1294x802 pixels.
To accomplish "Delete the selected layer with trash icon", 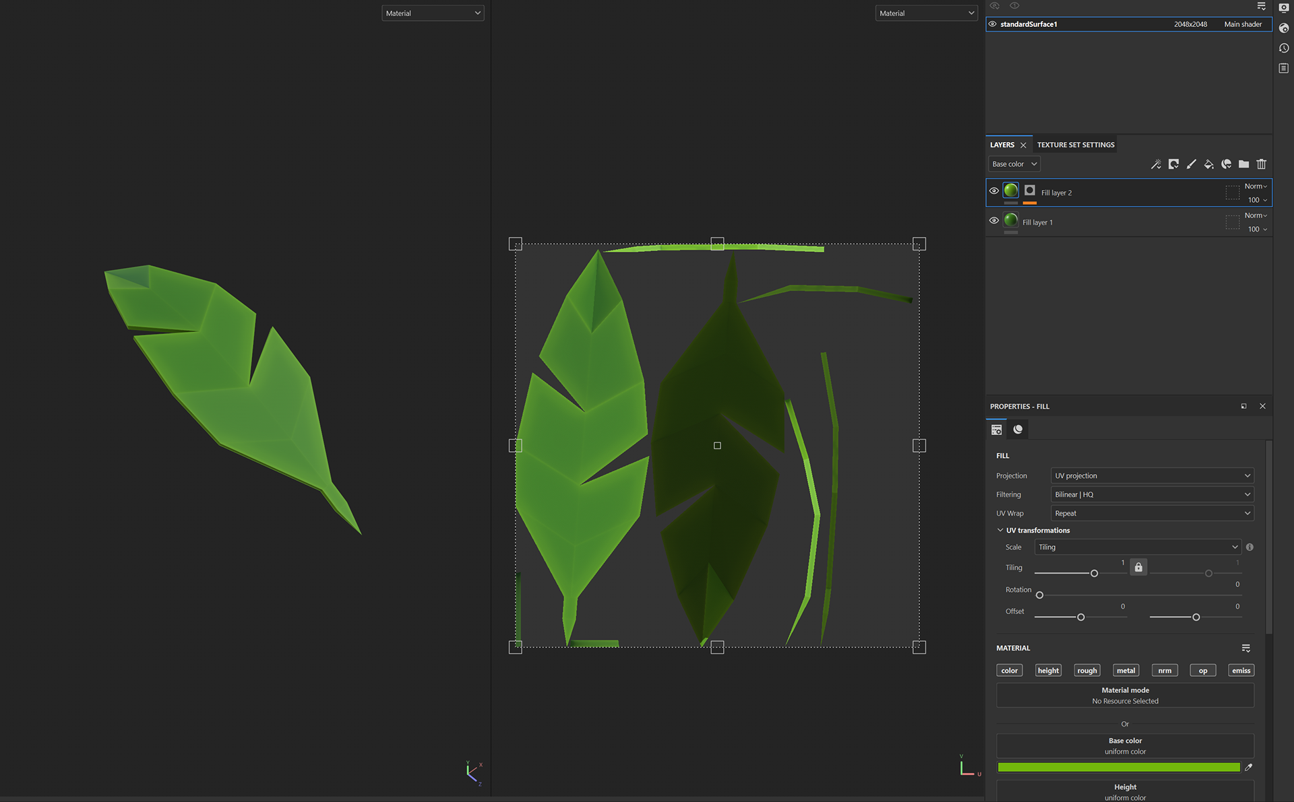I will click(1261, 164).
